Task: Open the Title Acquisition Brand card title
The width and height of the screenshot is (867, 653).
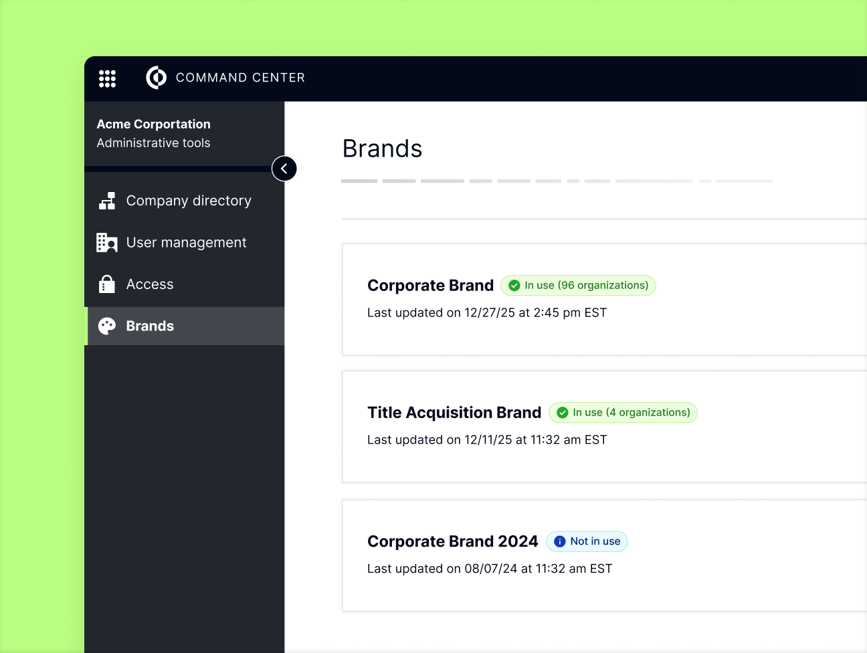Action: (x=454, y=413)
